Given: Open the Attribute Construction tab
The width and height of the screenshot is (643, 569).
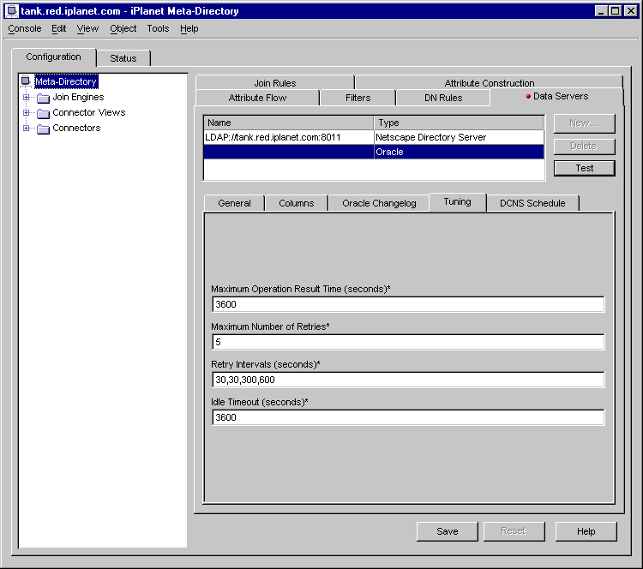Looking at the screenshot, I should coord(490,83).
